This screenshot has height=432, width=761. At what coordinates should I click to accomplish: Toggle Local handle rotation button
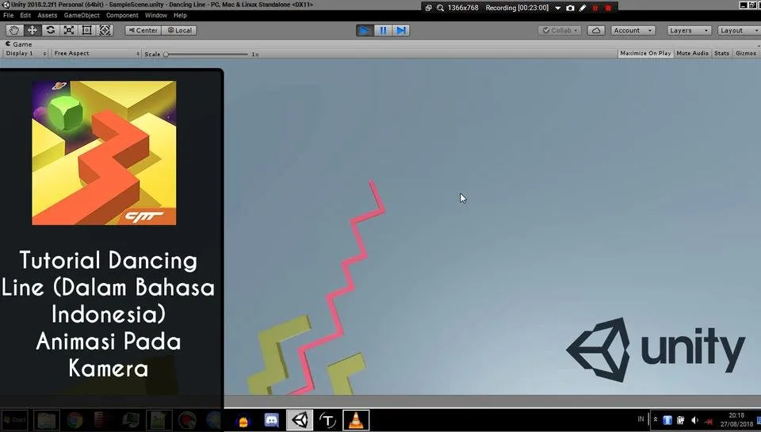(180, 30)
